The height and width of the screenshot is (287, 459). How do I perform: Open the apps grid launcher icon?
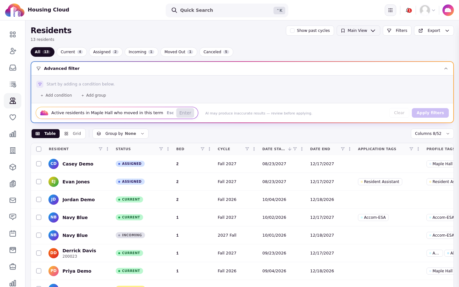coord(390,10)
